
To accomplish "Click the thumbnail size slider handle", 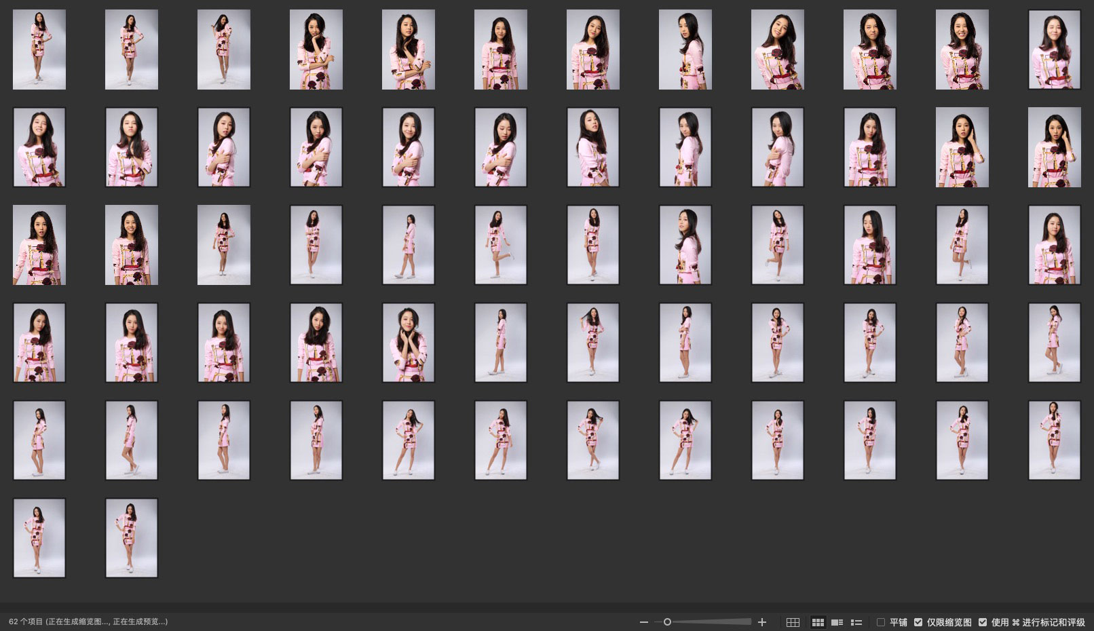I will (x=667, y=622).
